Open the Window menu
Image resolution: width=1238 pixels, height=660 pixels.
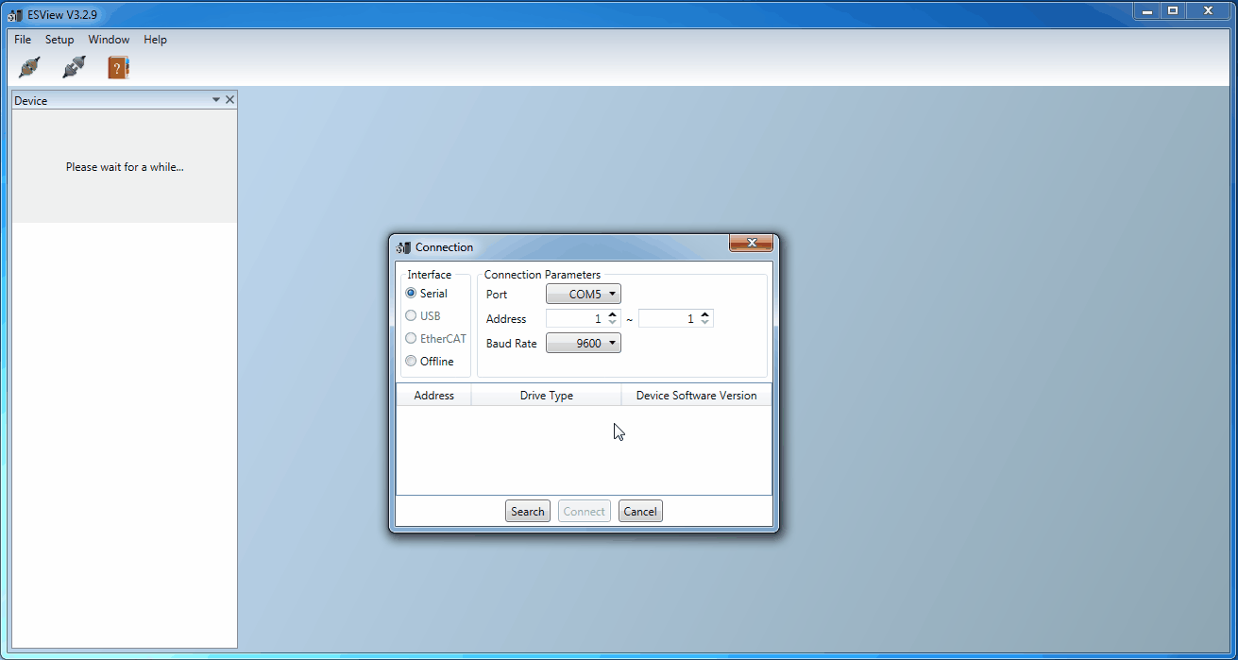click(109, 40)
